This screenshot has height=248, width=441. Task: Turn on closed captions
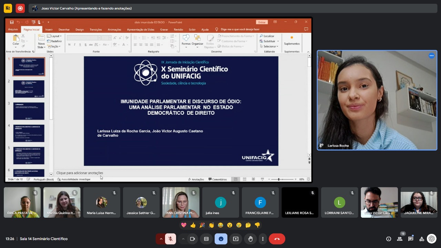click(x=206, y=239)
